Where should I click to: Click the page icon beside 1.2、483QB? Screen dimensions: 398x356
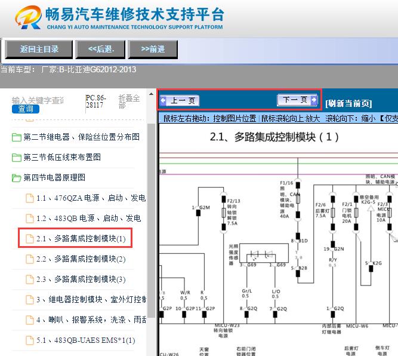tap(30, 219)
